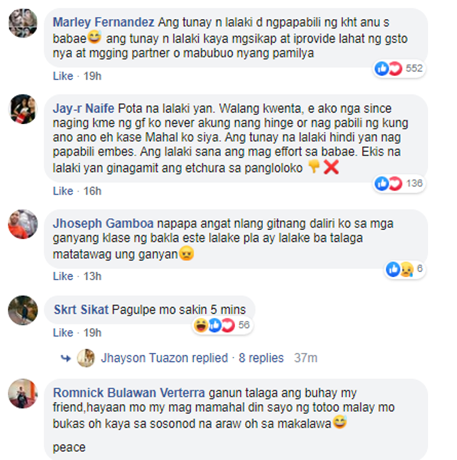Viewport: 457px width, 460px height.
Task: View the 136 reactions on Jay-r Naife's comment
Action: [x=399, y=183]
